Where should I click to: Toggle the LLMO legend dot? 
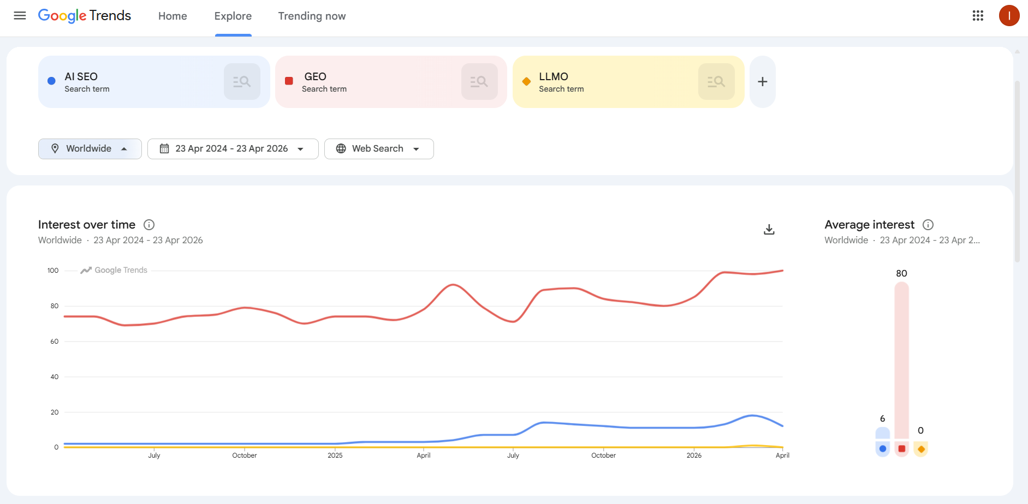(921, 448)
